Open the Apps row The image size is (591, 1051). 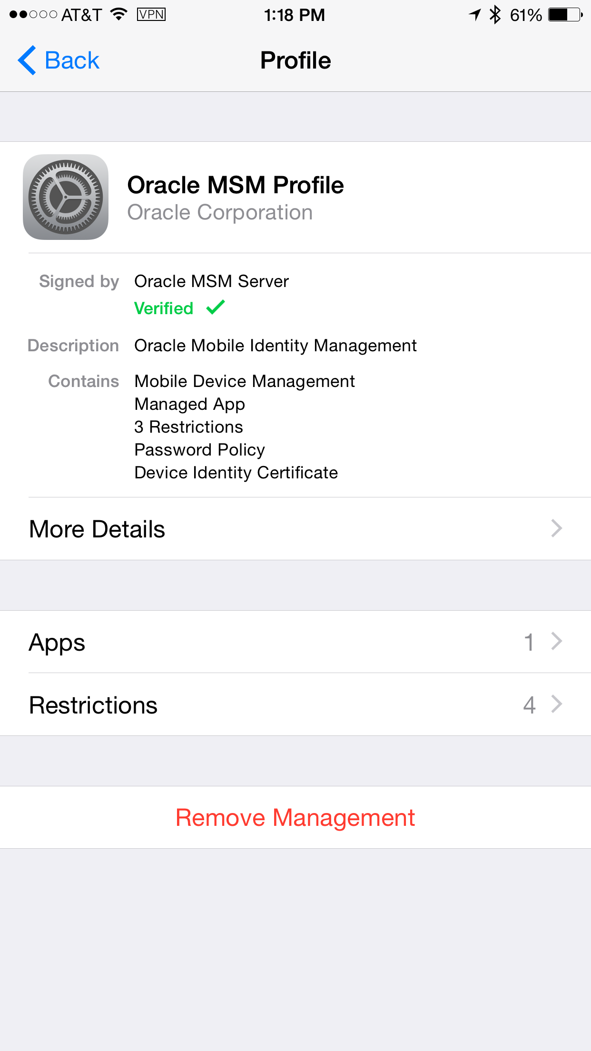click(295, 642)
